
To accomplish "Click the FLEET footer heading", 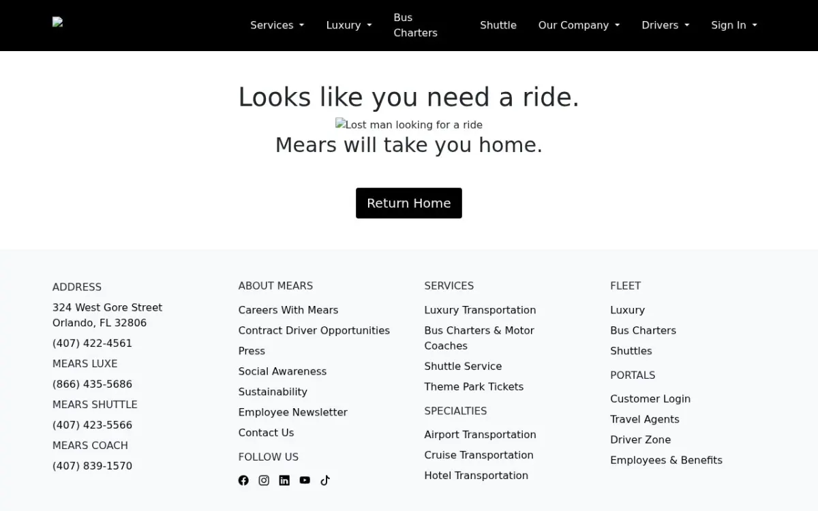I will (x=625, y=286).
